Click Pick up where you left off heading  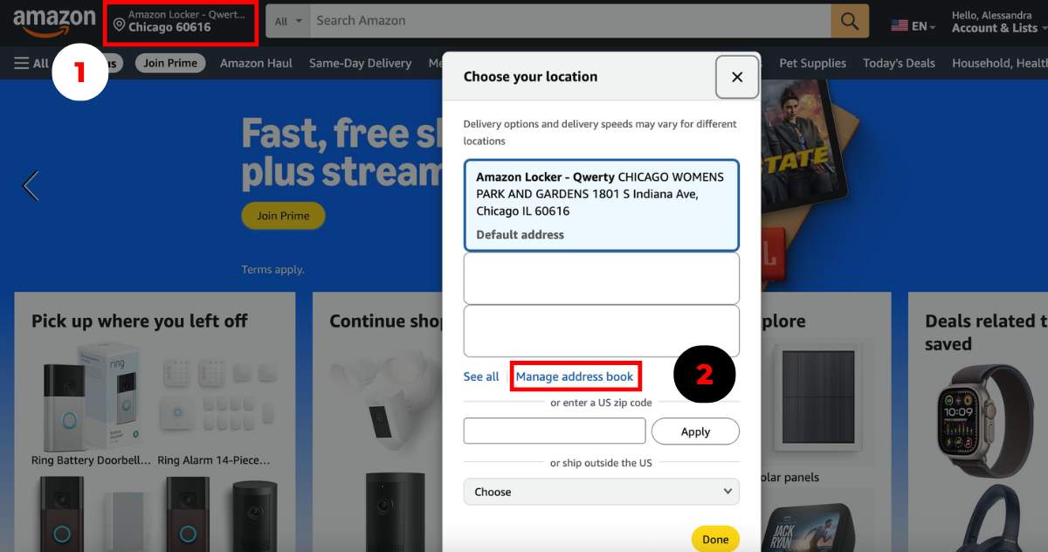(140, 321)
